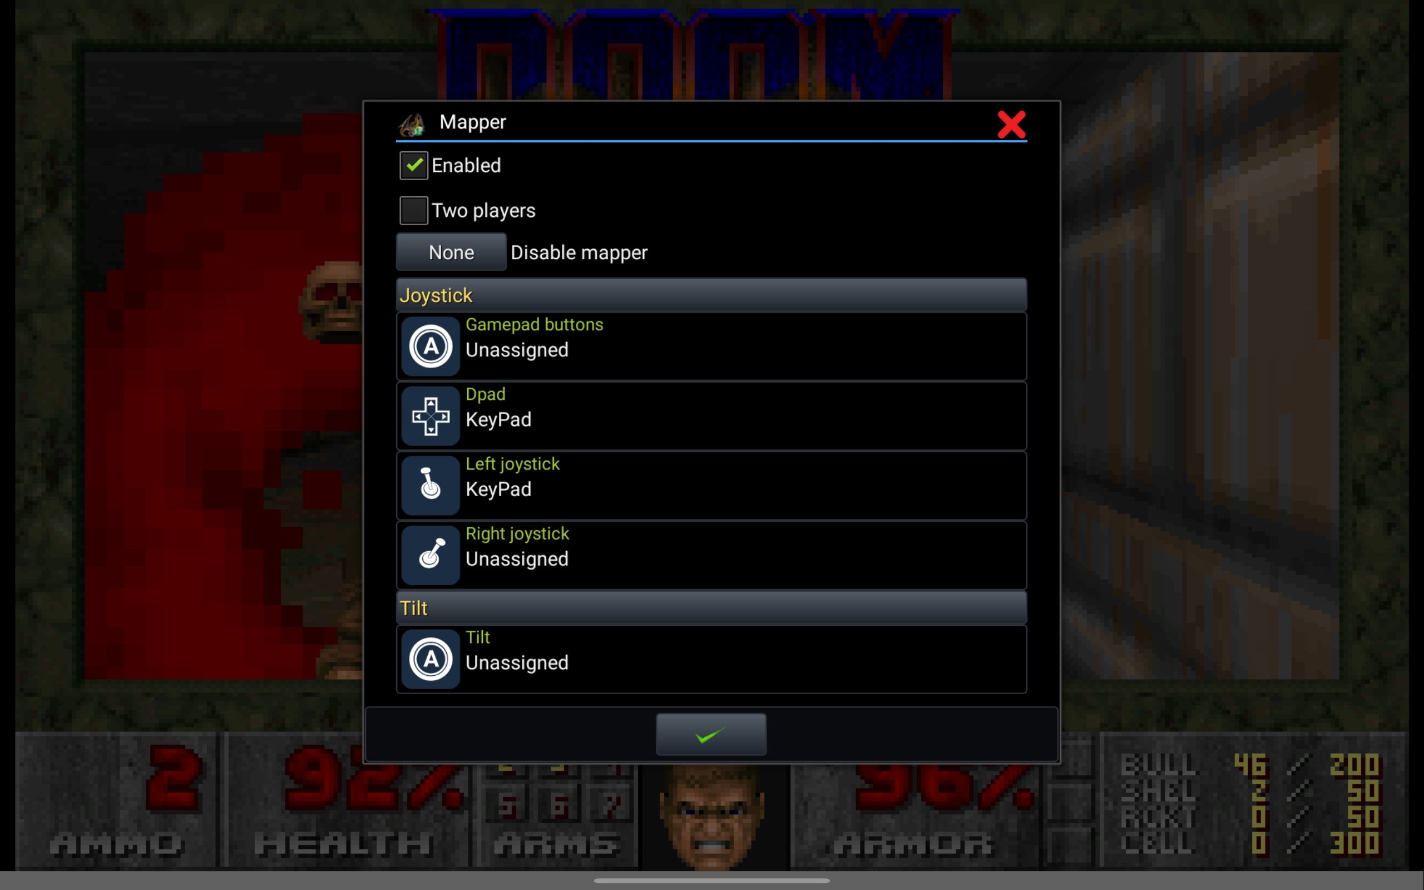Click the Gamepad buttons icon
Viewport: 1424px width, 890px height.
pyautogui.click(x=429, y=344)
